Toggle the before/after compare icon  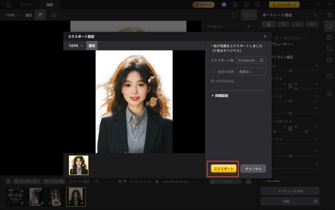[x=246, y=15]
